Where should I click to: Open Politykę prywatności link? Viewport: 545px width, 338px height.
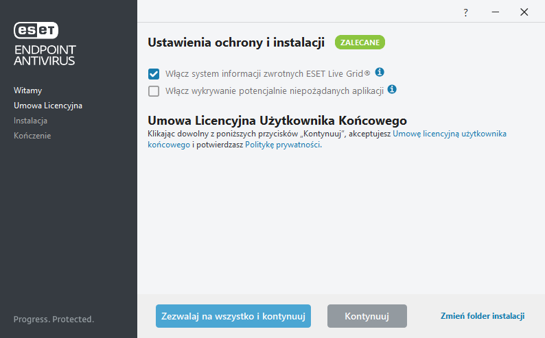click(283, 145)
